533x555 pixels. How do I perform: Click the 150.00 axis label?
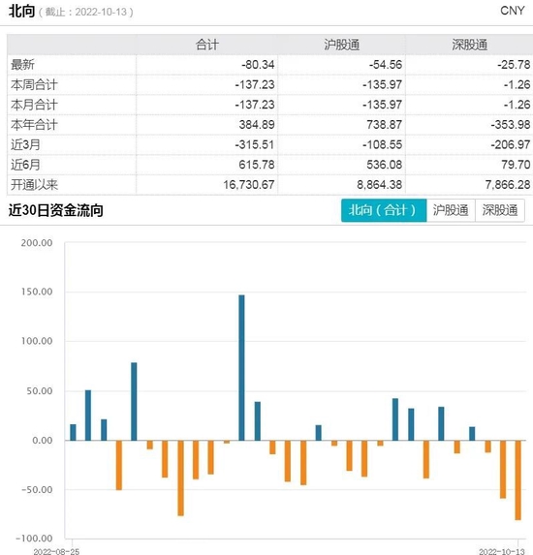click(x=37, y=292)
